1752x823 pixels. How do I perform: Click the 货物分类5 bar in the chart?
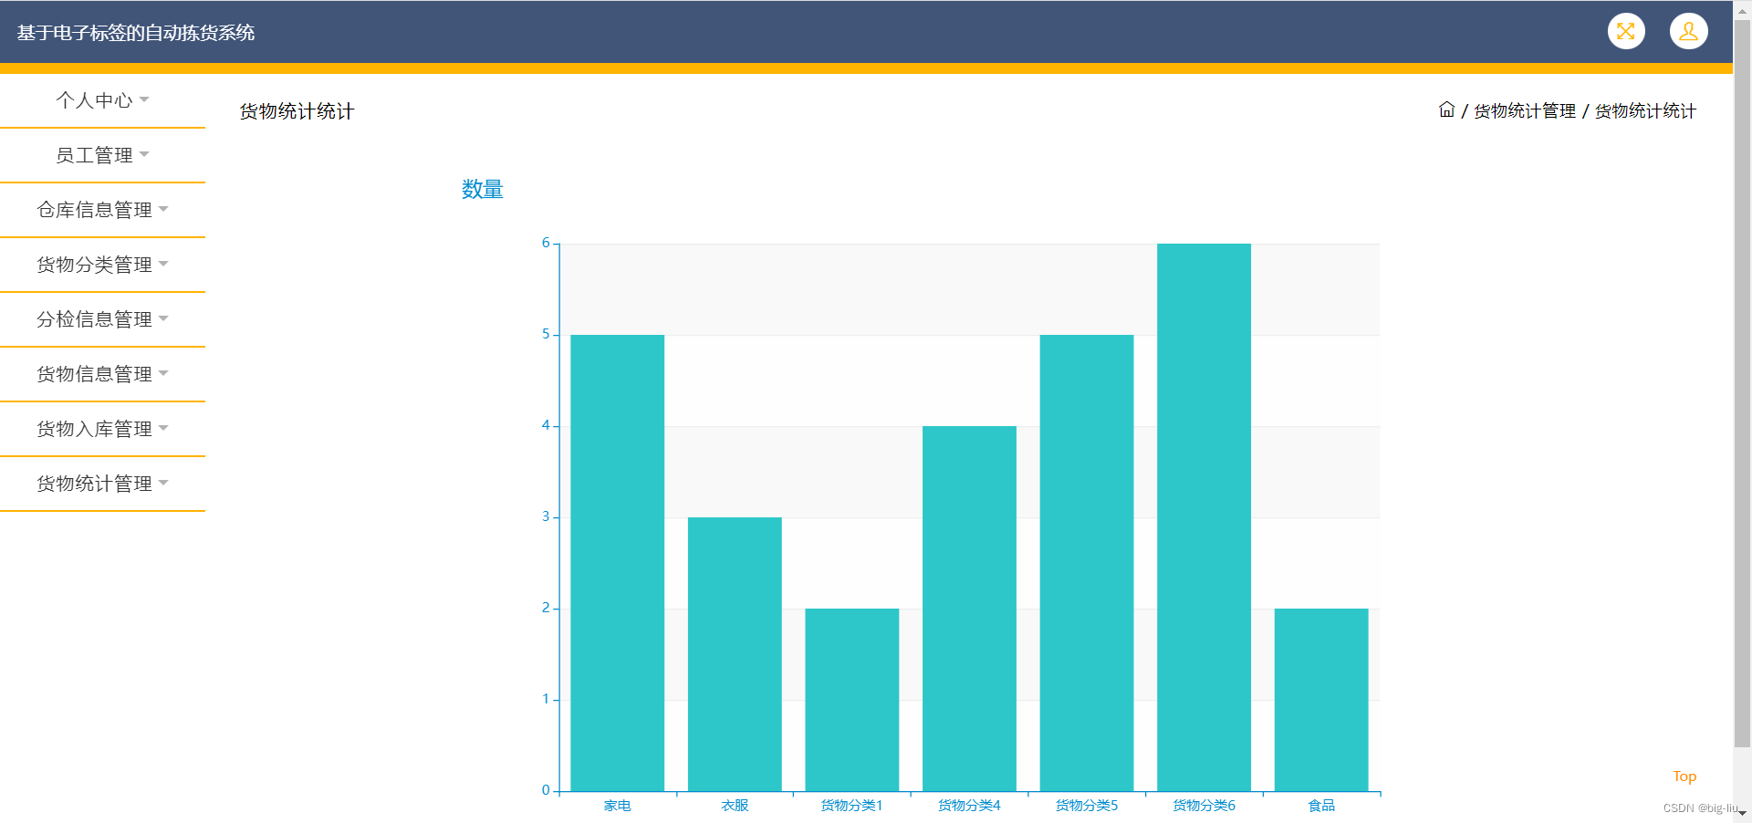[1087, 563]
